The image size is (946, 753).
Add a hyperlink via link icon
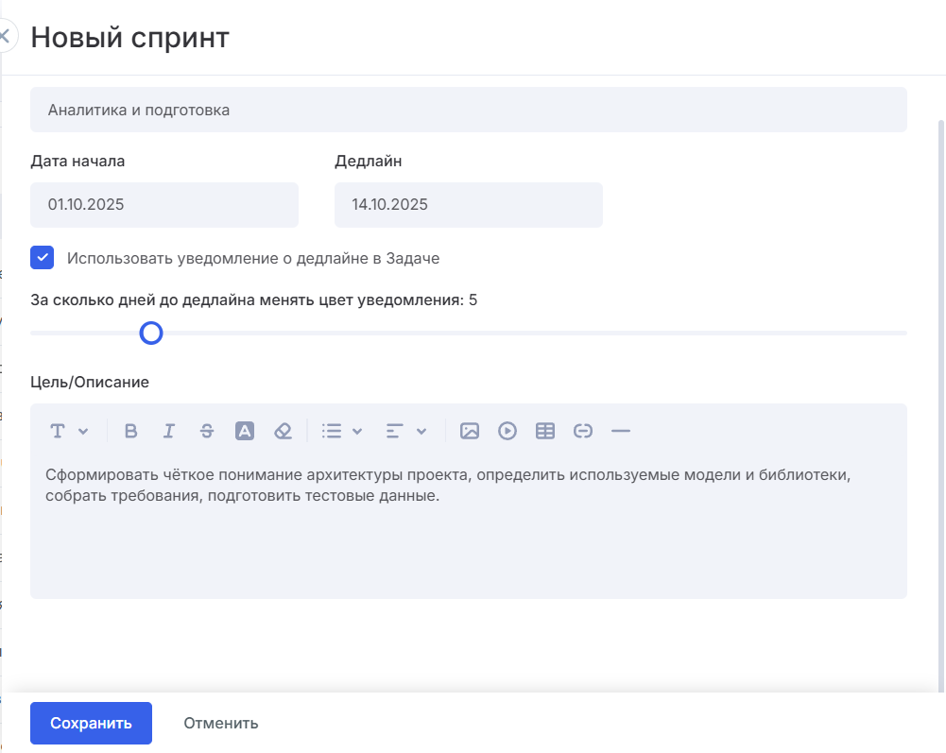click(x=583, y=431)
